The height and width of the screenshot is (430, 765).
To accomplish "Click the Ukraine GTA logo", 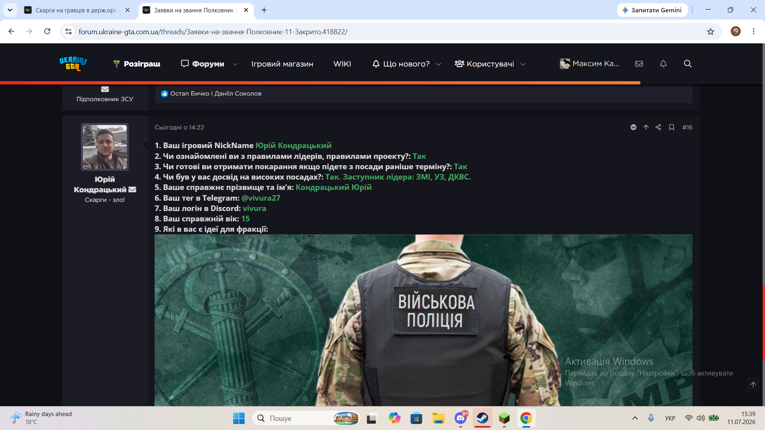I will coord(73,64).
